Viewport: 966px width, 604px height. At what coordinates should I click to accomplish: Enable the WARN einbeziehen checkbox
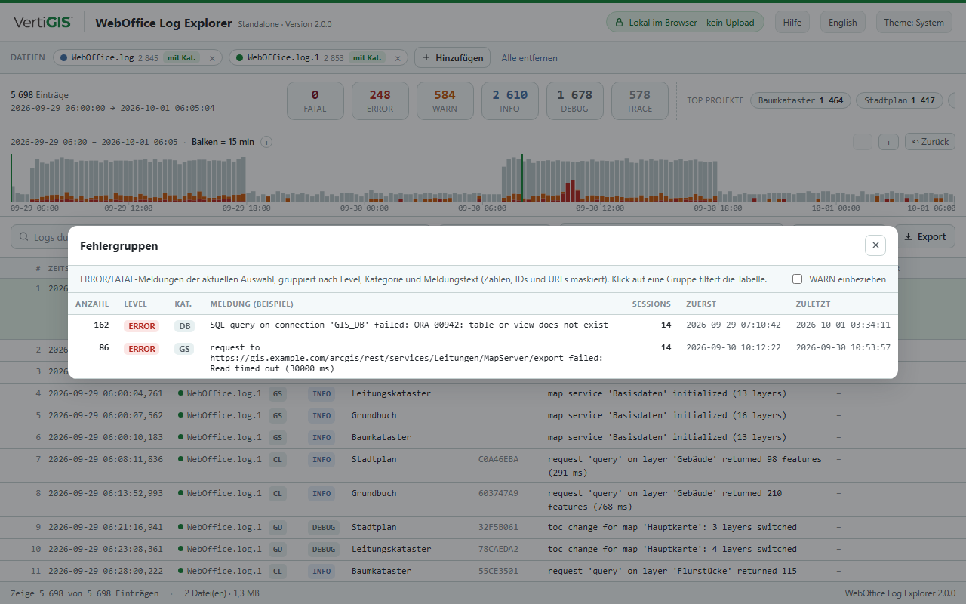(x=797, y=279)
